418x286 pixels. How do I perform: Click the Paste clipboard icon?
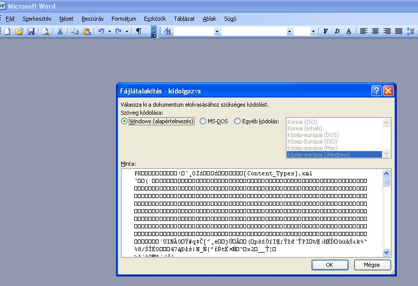87,31
